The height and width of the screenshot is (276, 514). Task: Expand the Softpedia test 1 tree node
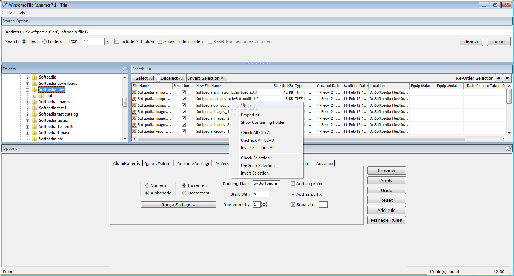(x=27, y=108)
